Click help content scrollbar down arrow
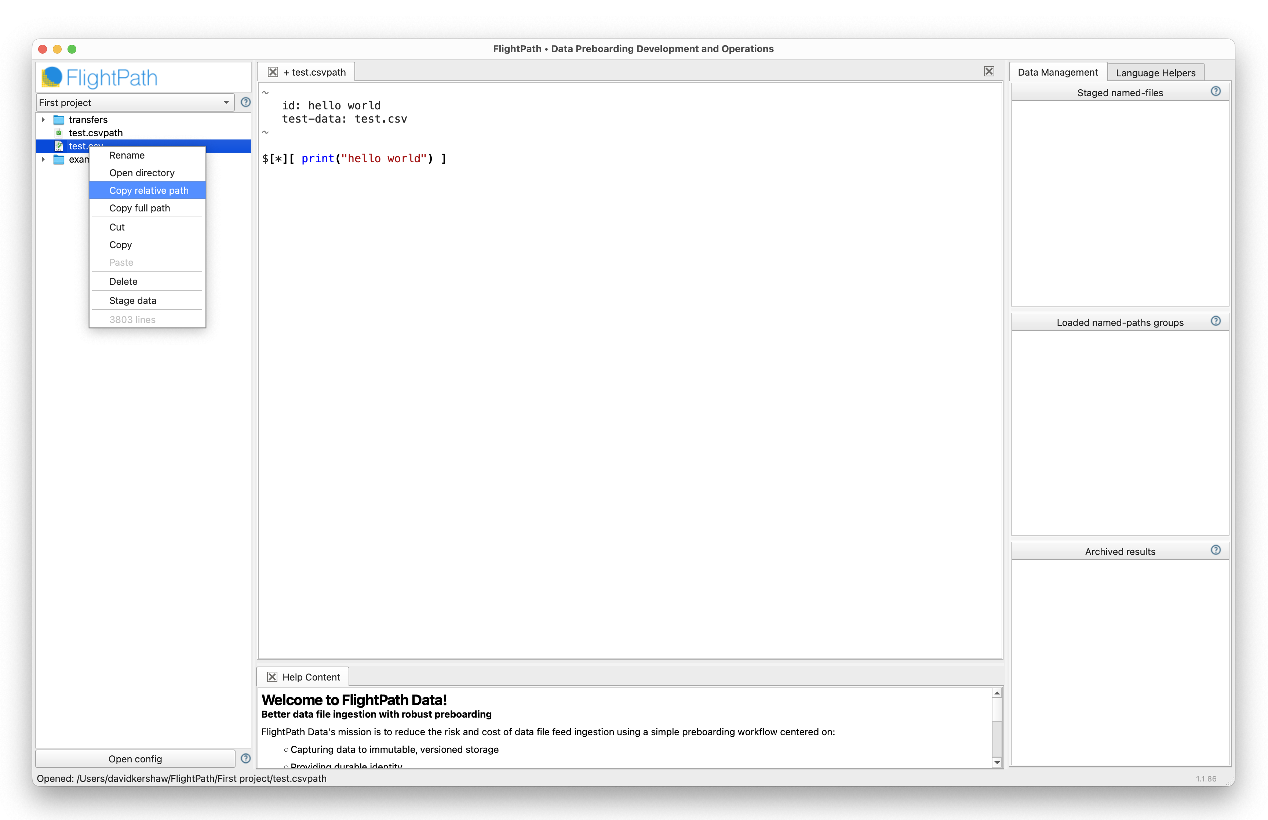 [x=996, y=762]
